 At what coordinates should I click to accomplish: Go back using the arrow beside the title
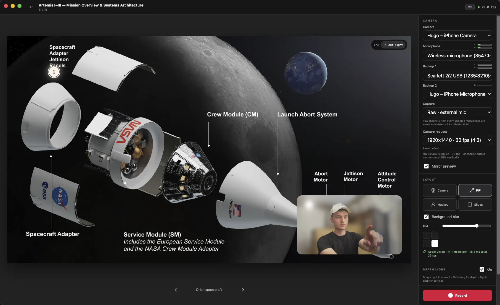31,7
